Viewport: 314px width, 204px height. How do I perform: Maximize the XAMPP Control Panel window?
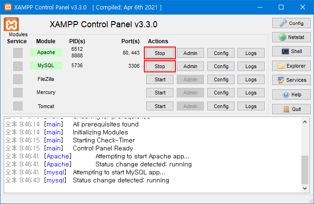(x=281, y=7)
